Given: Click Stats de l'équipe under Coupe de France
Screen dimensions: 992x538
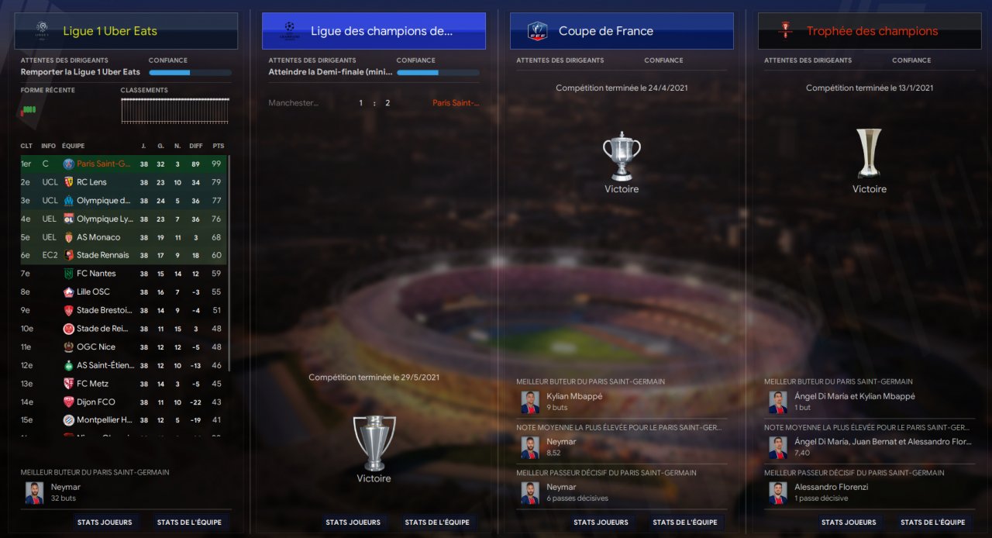Looking at the screenshot, I should (685, 522).
